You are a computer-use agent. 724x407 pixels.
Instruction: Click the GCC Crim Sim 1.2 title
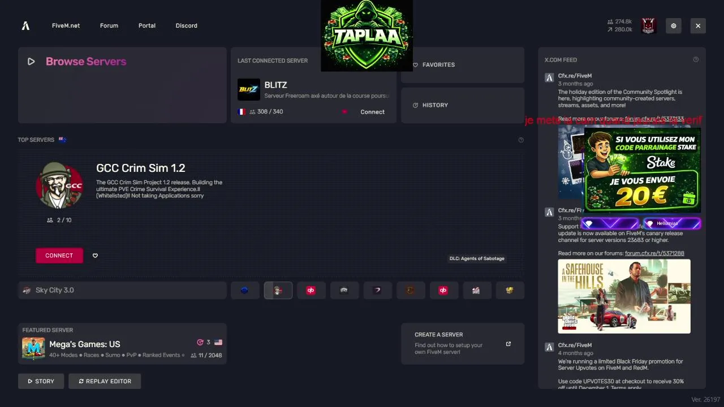coord(141,168)
